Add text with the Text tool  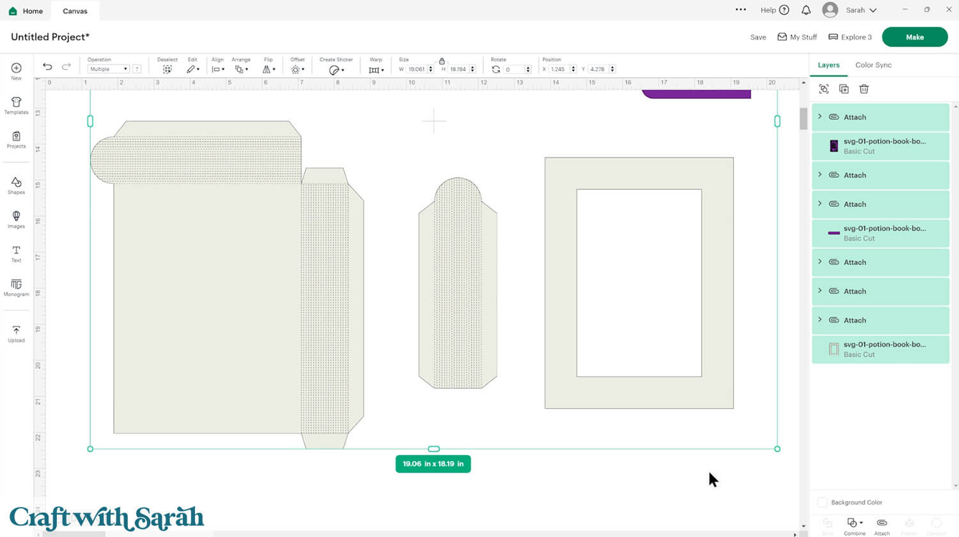point(16,253)
